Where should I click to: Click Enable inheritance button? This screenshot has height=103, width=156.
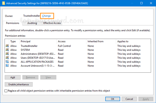tap(19, 84)
